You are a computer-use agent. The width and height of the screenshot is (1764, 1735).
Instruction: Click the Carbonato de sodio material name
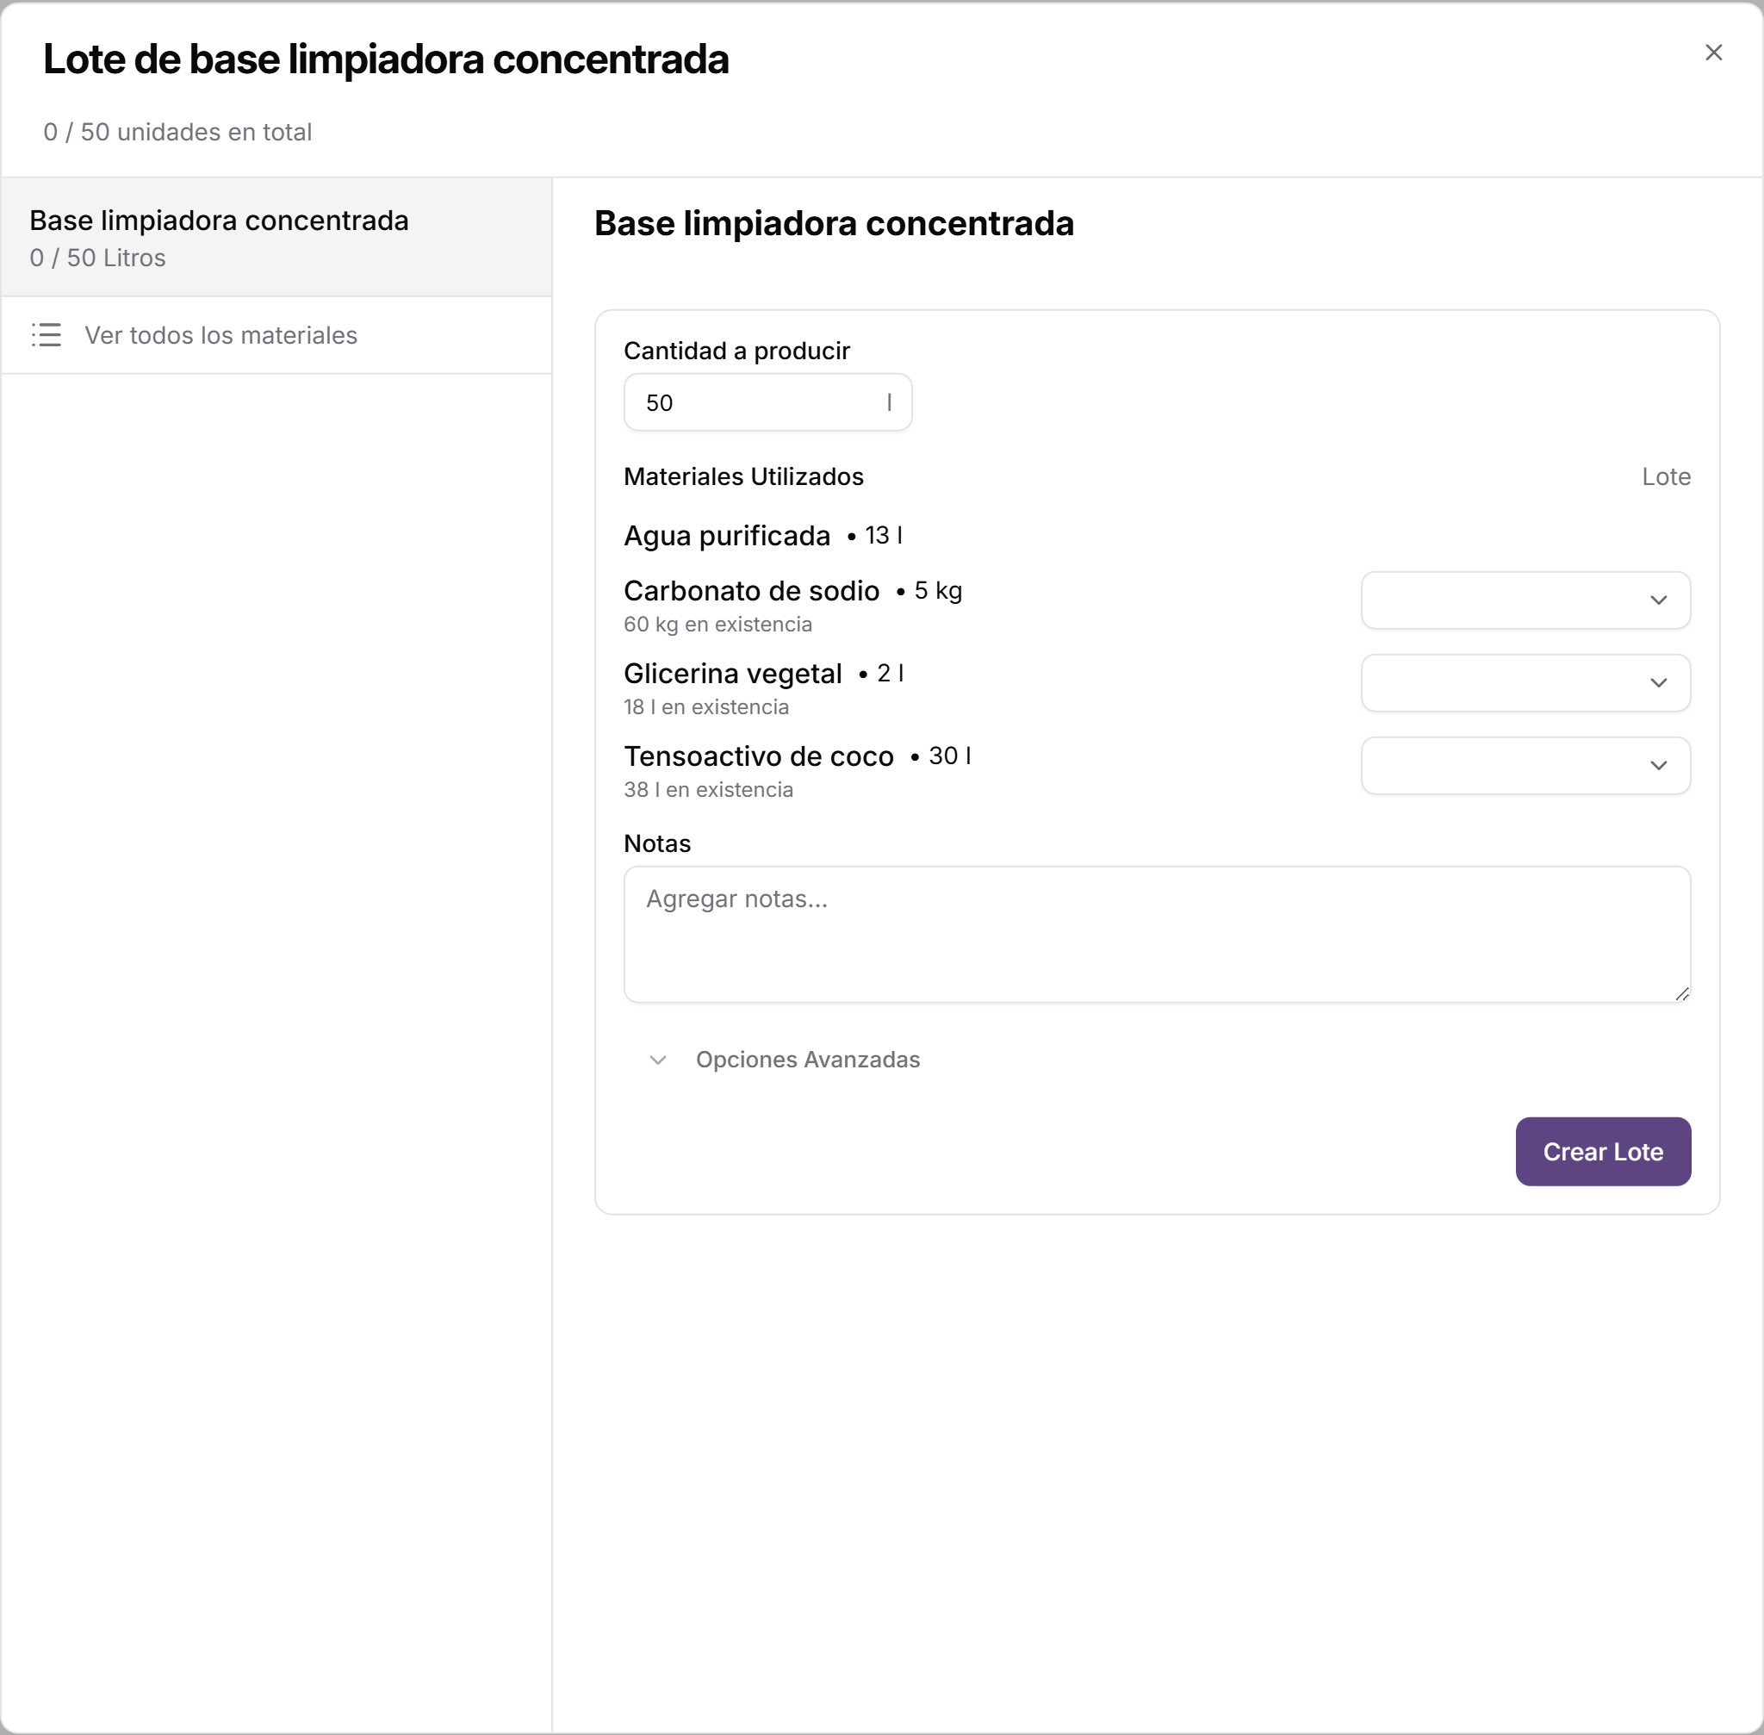point(752,590)
